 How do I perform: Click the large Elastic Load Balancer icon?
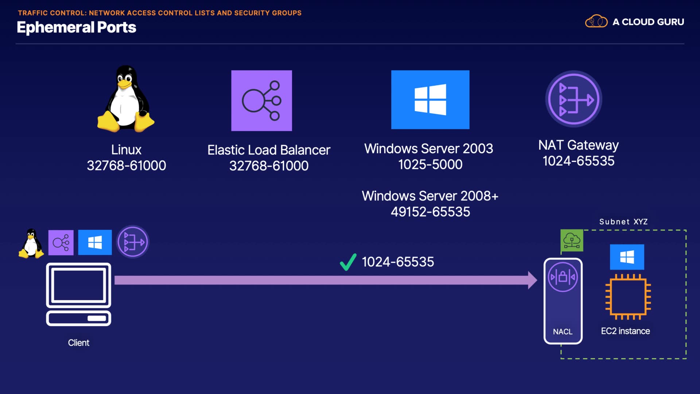click(x=261, y=101)
